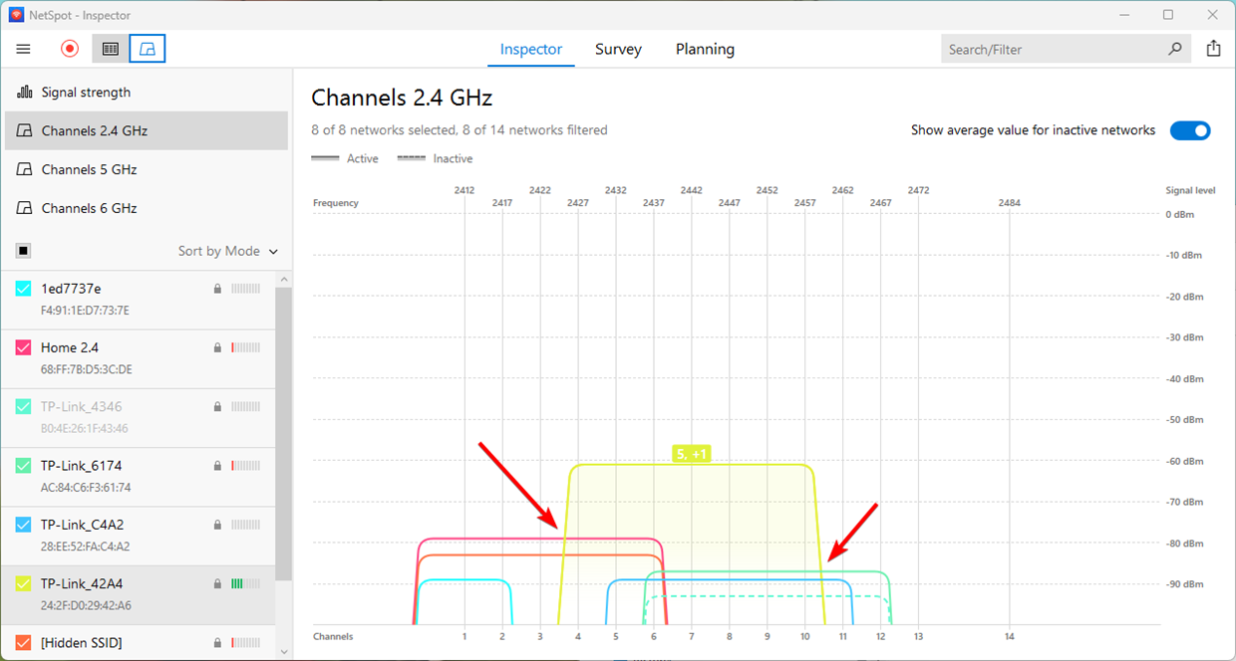This screenshot has height=661, width=1236.
Task: Switch to the networks table view icon
Action: point(110,48)
